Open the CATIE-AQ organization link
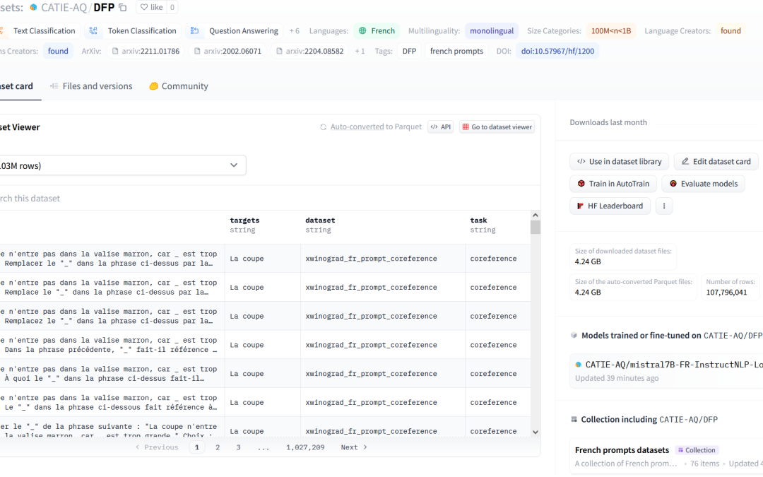 point(64,7)
